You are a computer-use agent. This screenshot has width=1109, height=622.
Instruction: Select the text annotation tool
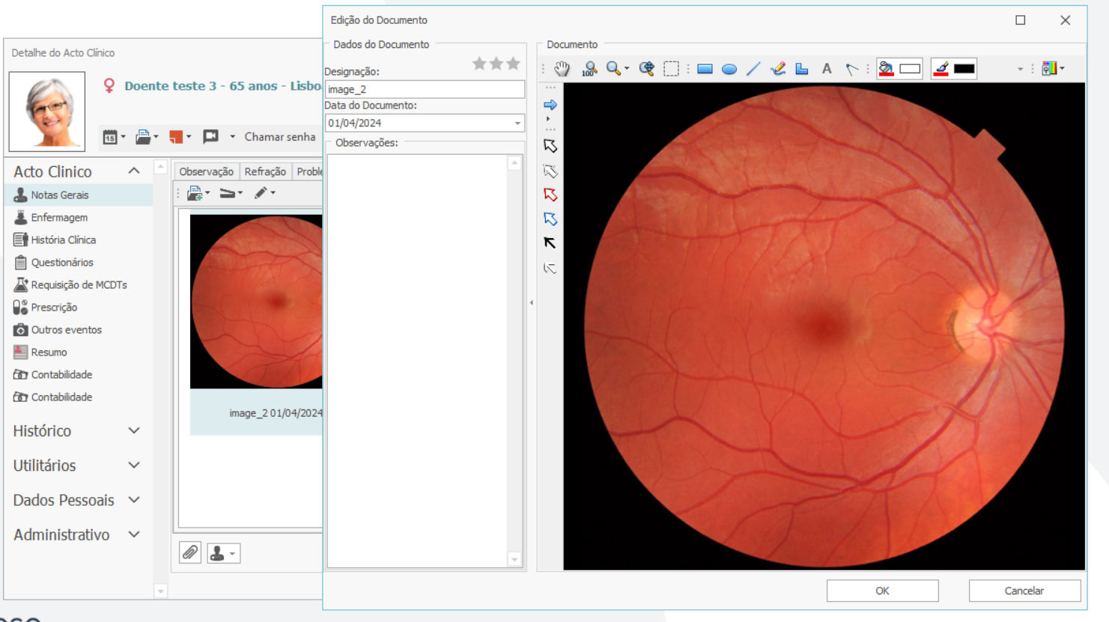[827, 69]
